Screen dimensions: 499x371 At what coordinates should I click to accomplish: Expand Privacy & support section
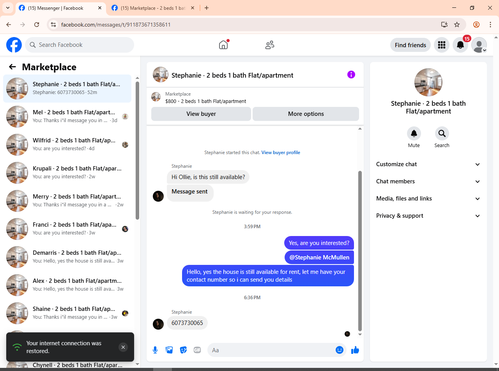tap(428, 216)
